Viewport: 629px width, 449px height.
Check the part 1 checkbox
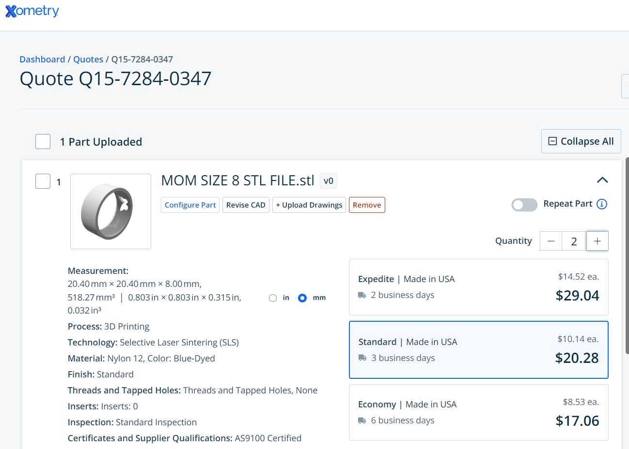pos(43,181)
